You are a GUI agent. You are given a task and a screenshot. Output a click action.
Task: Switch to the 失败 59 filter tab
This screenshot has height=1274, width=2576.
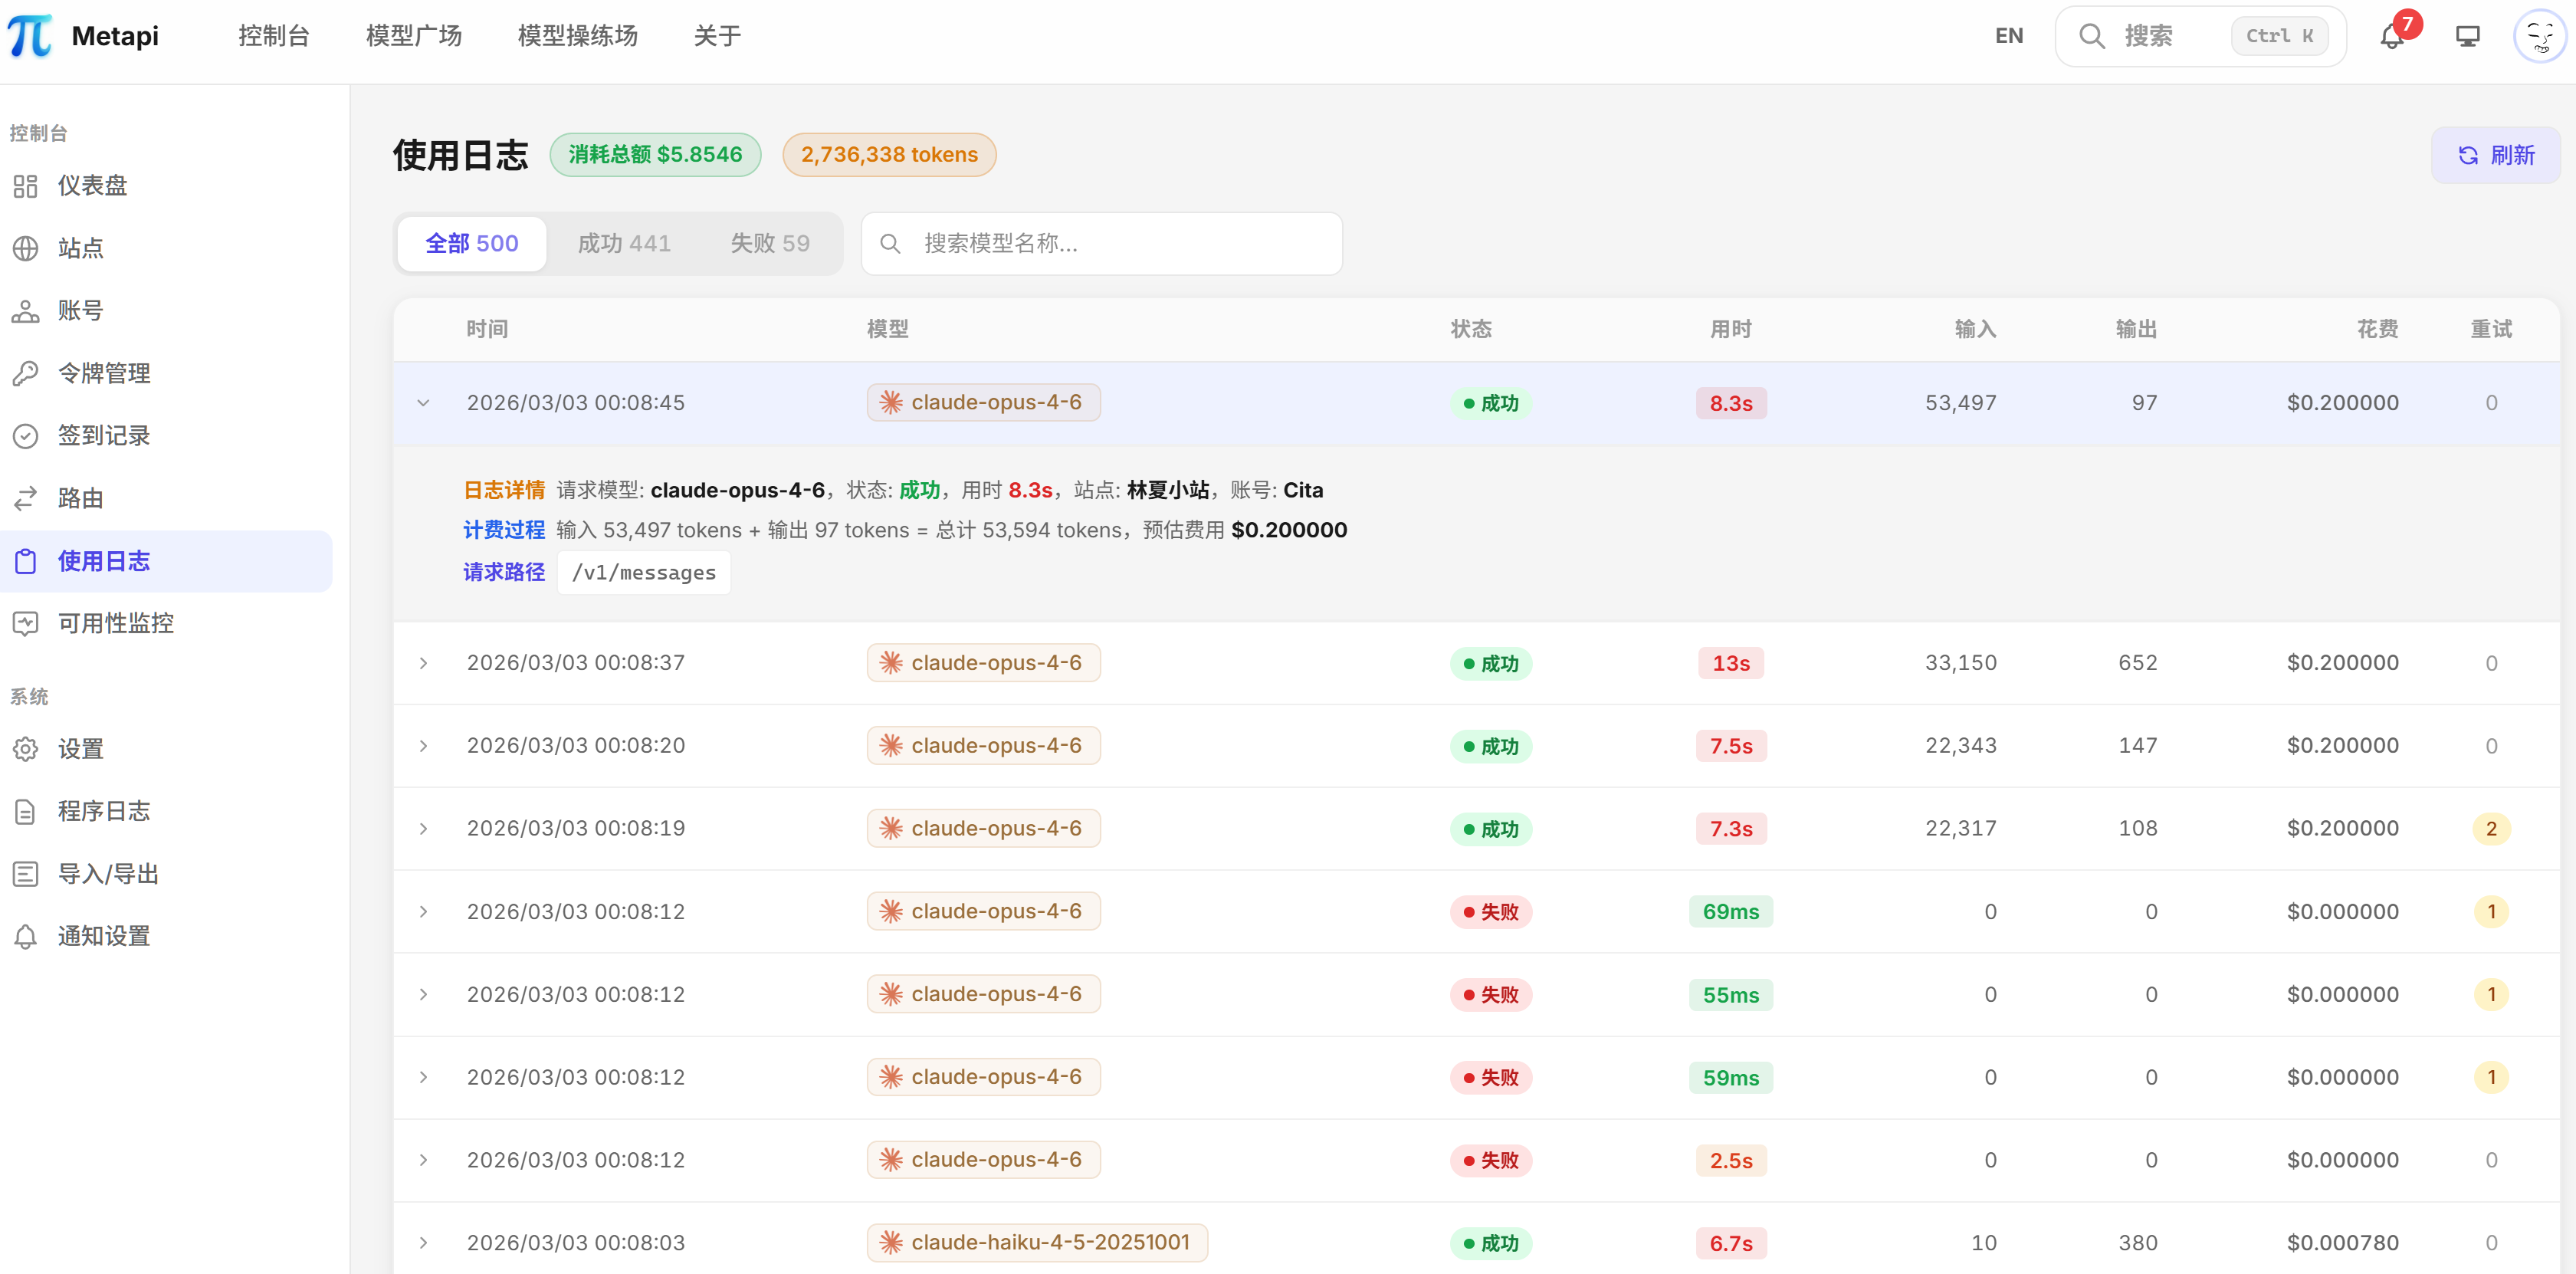769,243
